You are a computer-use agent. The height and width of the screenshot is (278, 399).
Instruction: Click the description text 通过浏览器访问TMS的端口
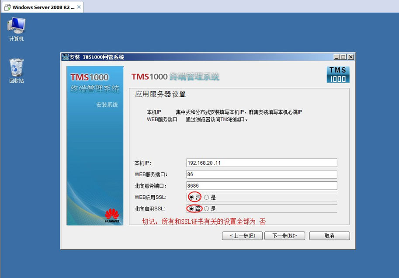pos(217,119)
